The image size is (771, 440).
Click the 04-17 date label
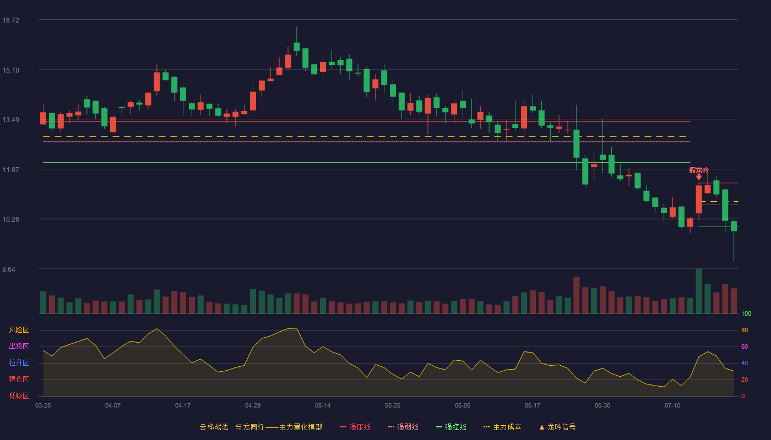pos(183,405)
